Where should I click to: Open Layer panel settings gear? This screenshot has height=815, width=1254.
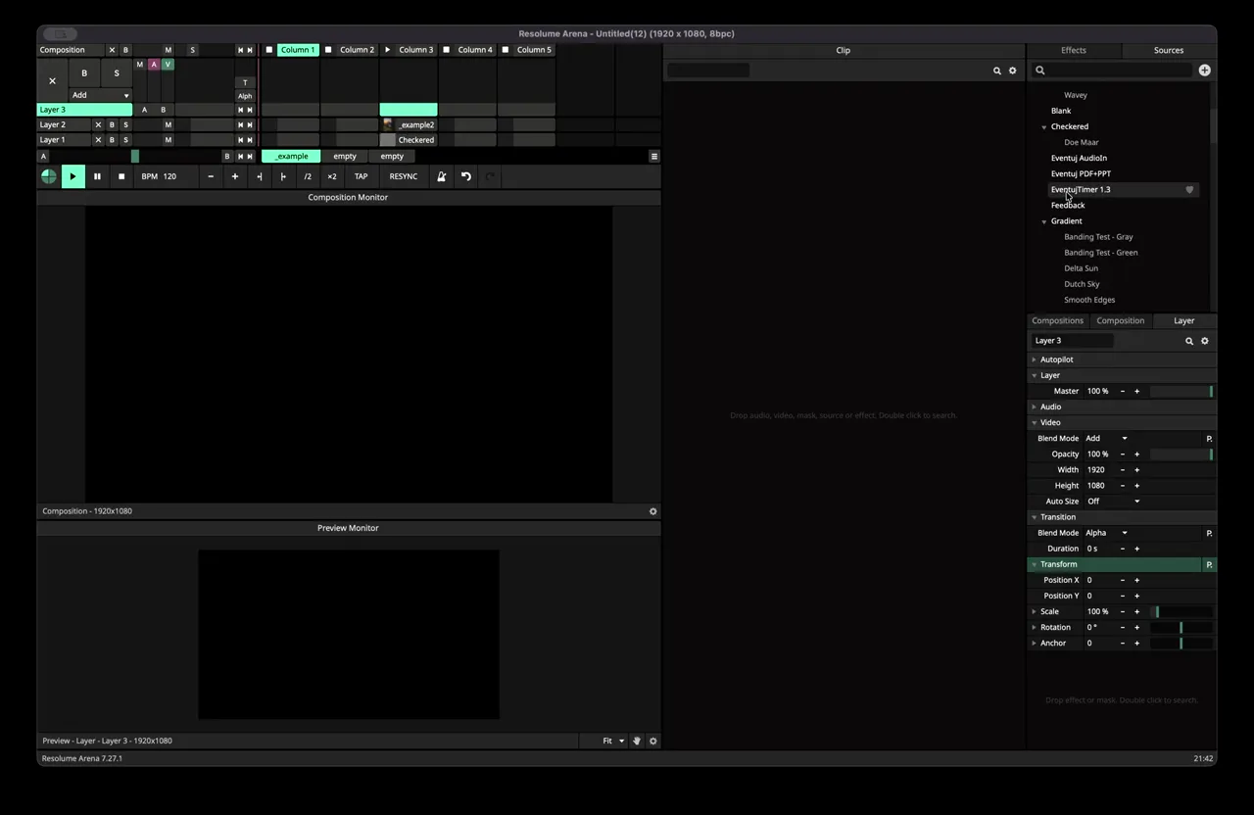pyautogui.click(x=1205, y=341)
